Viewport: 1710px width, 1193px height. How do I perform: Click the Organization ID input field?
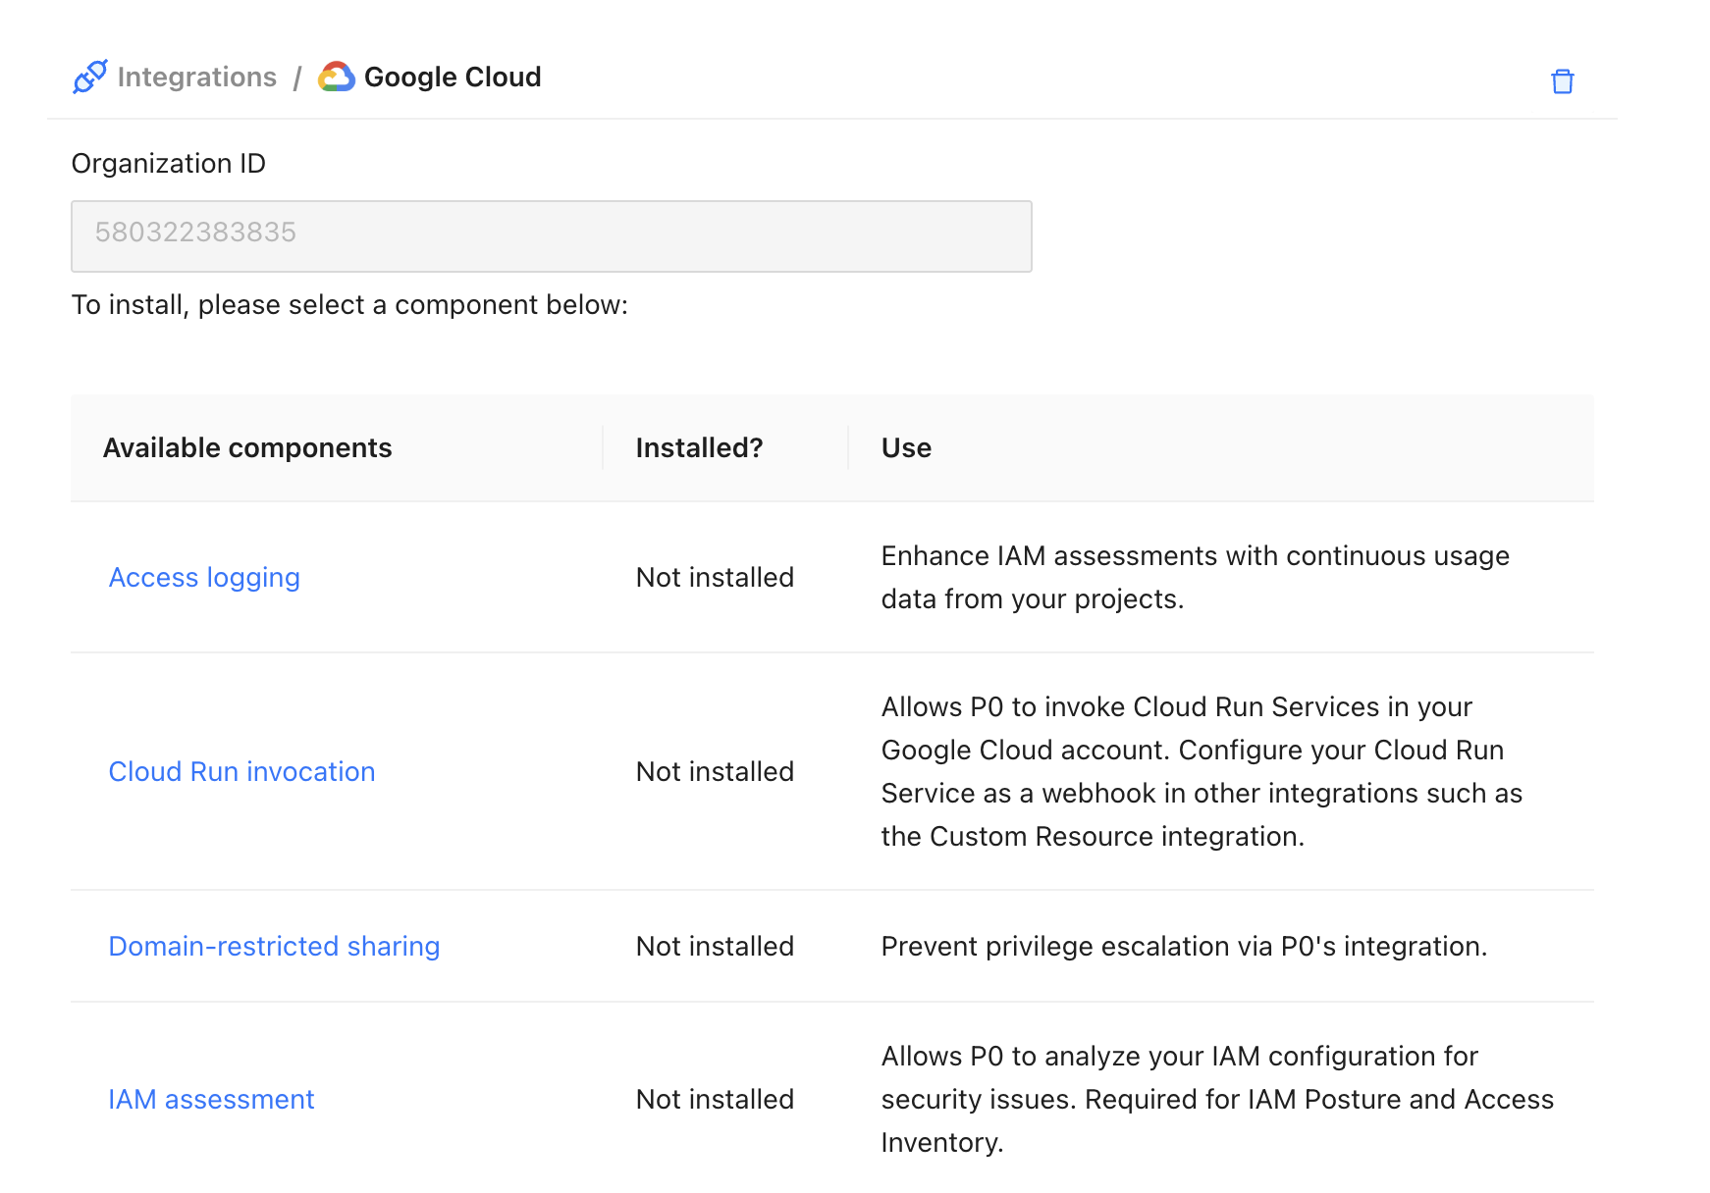click(551, 236)
